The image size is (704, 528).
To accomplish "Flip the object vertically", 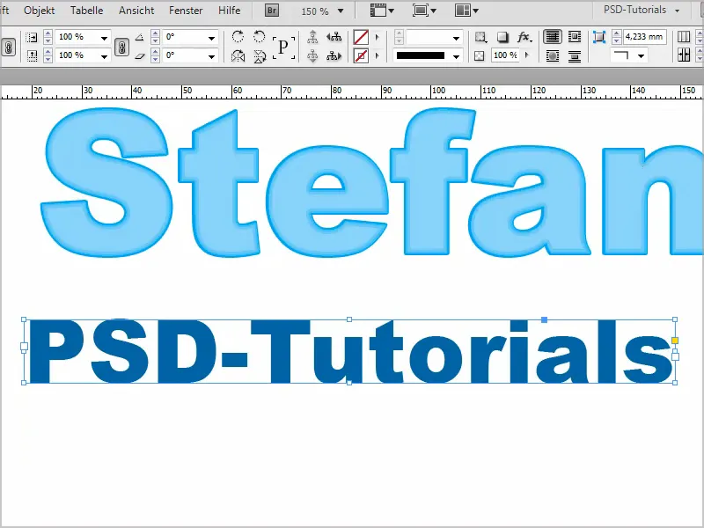I will 260,56.
